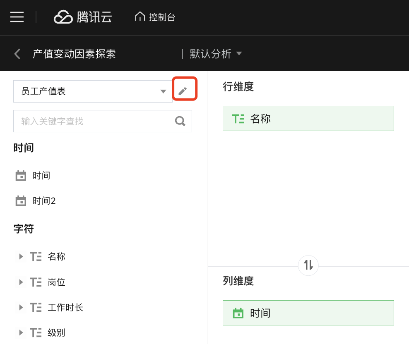Screen dimensions: 409x344
Task: Select the 工作时长 text field
Action: 65,307
